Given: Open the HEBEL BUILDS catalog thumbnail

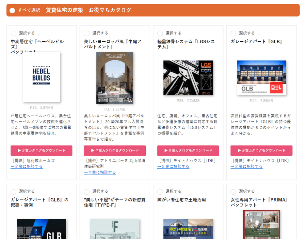Looking at the screenshot, I should pyautogui.click(x=41, y=77).
